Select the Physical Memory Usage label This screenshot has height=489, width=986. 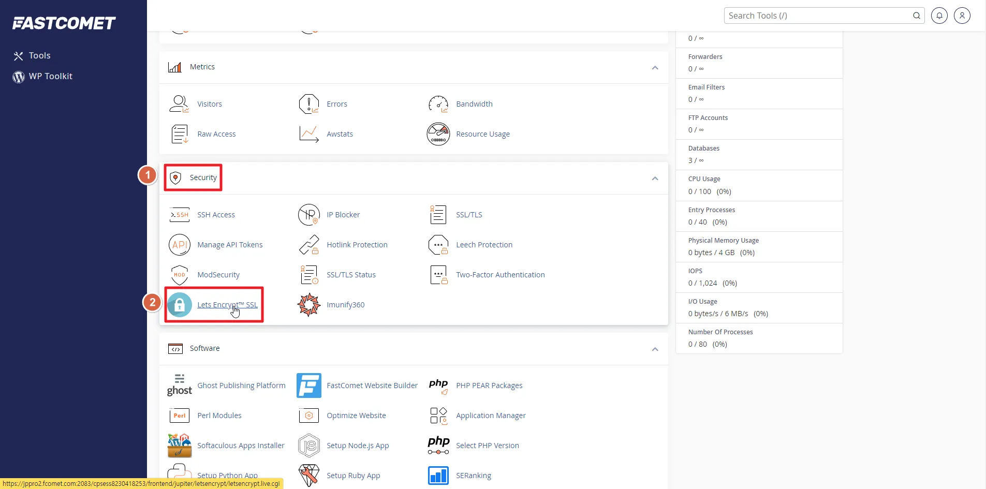click(x=724, y=241)
